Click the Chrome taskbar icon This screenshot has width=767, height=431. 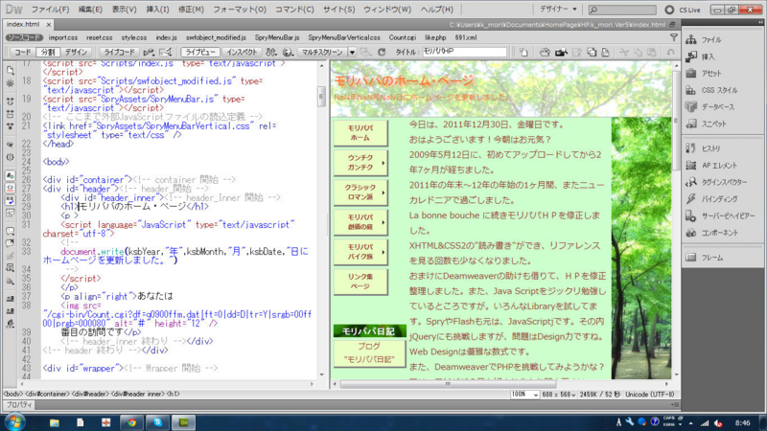[131, 422]
